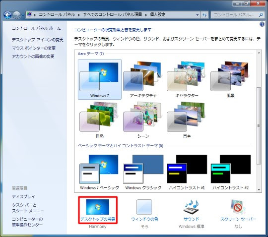This screenshot has width=268, height=237.
Task: Open the Sounds (サウンド) icon
Action: tap(192, 210)
